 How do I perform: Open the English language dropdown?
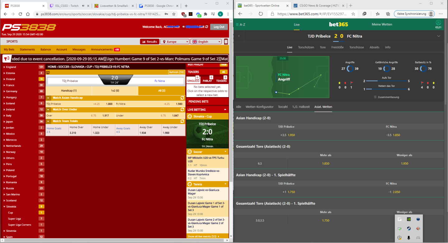point(206,42)
